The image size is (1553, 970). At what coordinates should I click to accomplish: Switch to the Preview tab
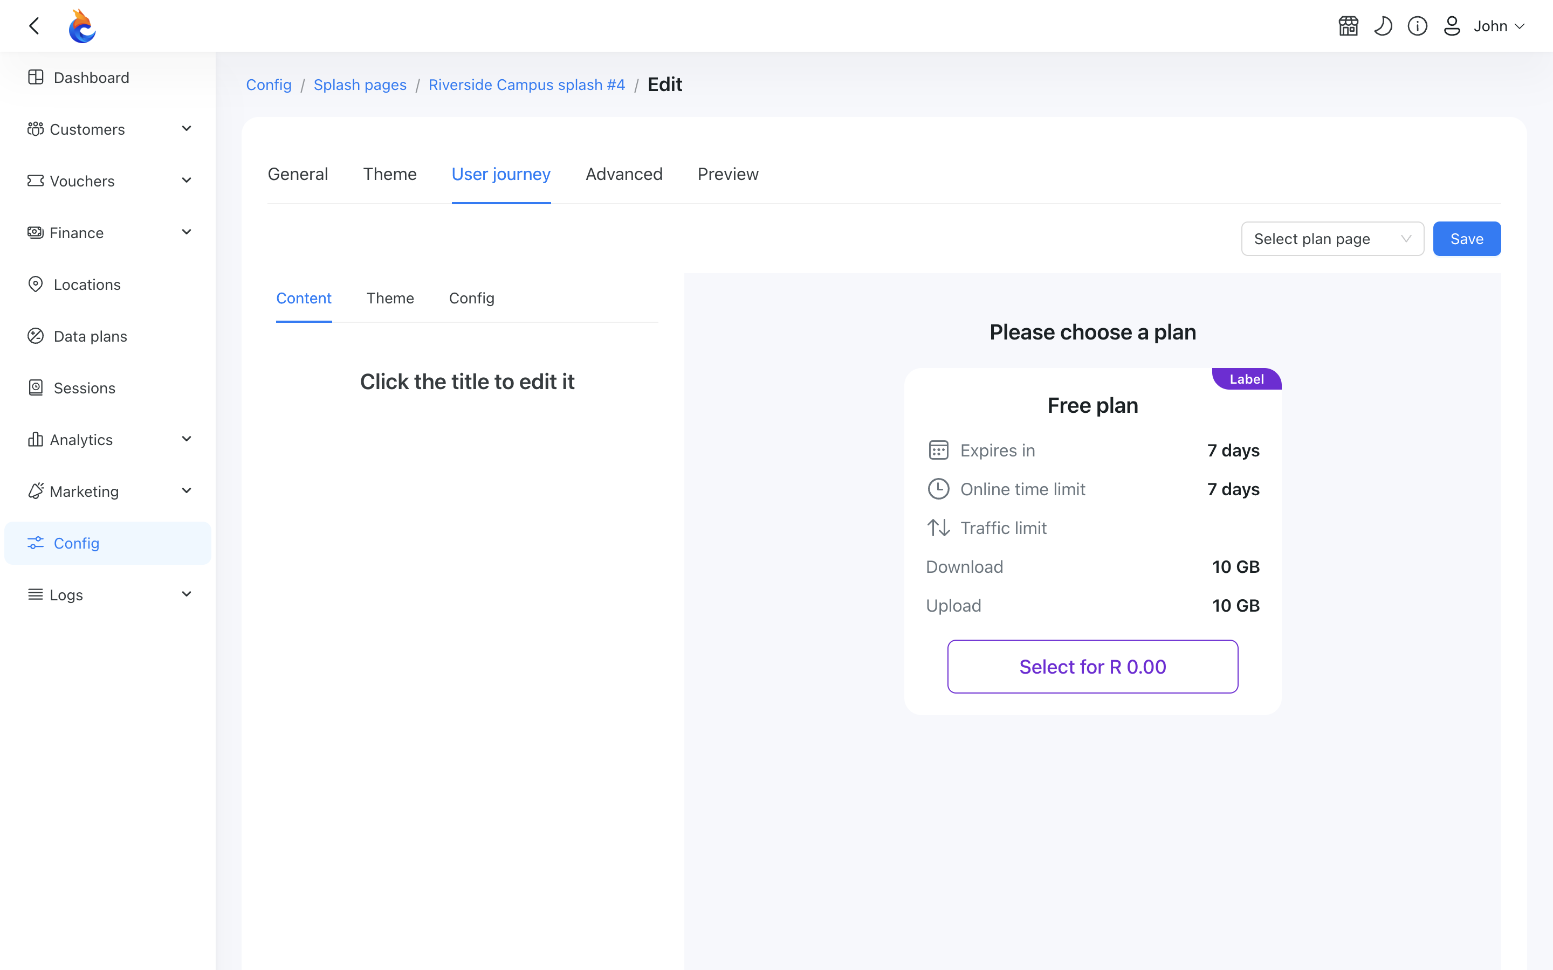[728, 174]
